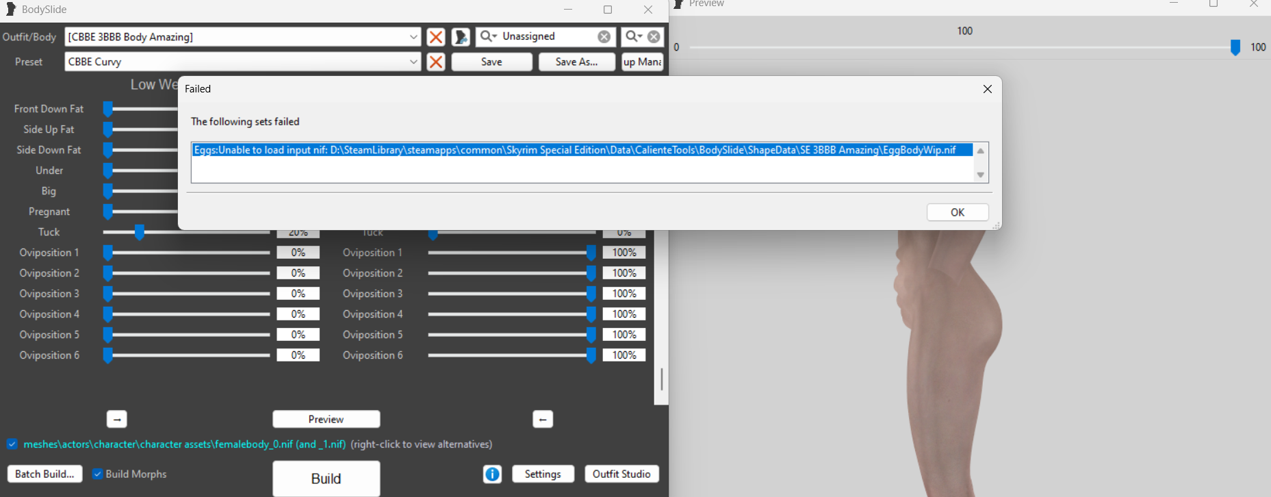
Task: Click the Save As... button
Action: [576, 62]
